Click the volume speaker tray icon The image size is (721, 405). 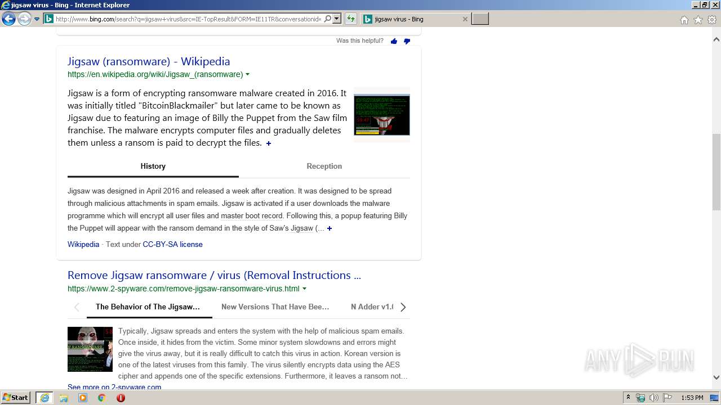point(654,398)
